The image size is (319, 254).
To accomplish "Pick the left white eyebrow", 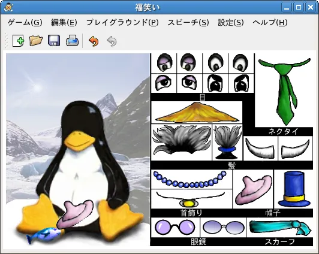I will (x=260, y=148).
